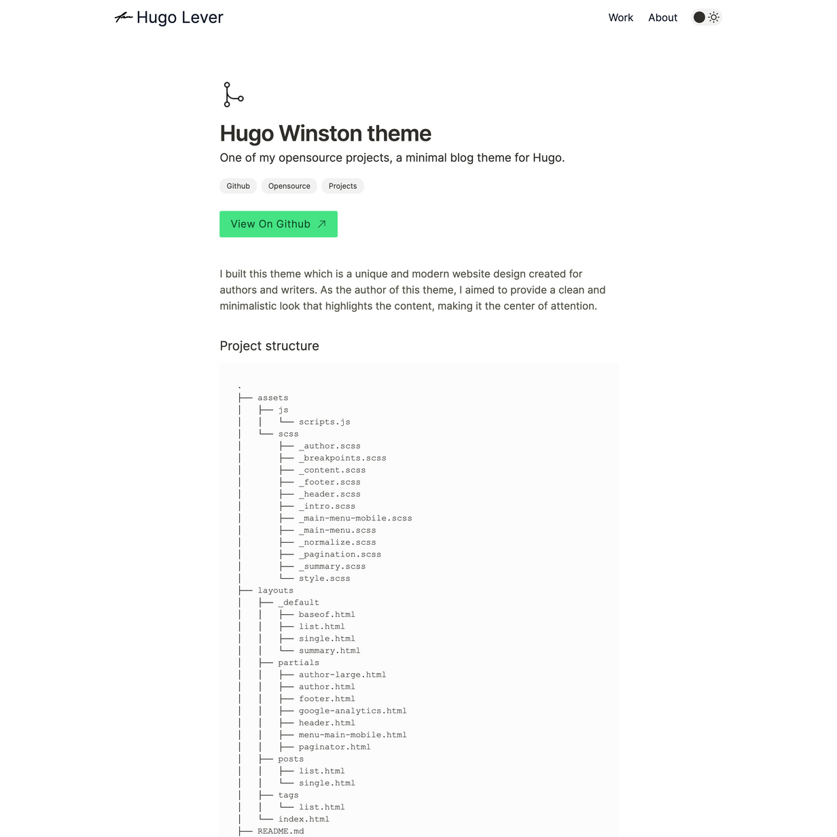The width and height of the screenshot is (837, 837).
Task: Click the signature logo icon beside Hugo Lever
Action: (x=124, y=17)
